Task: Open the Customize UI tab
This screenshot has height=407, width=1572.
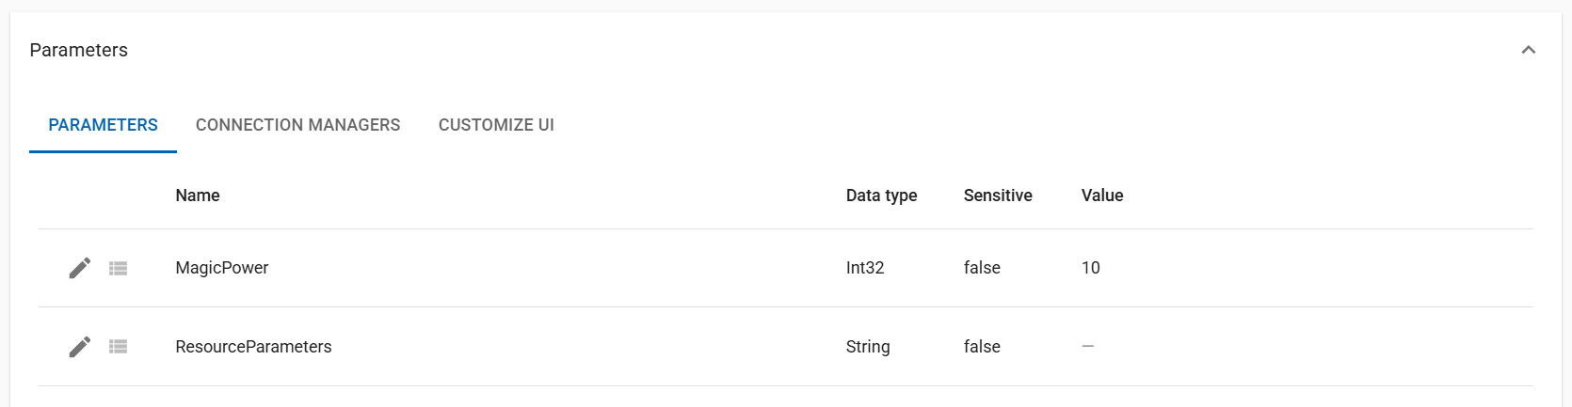Action: tap(496, 125)
